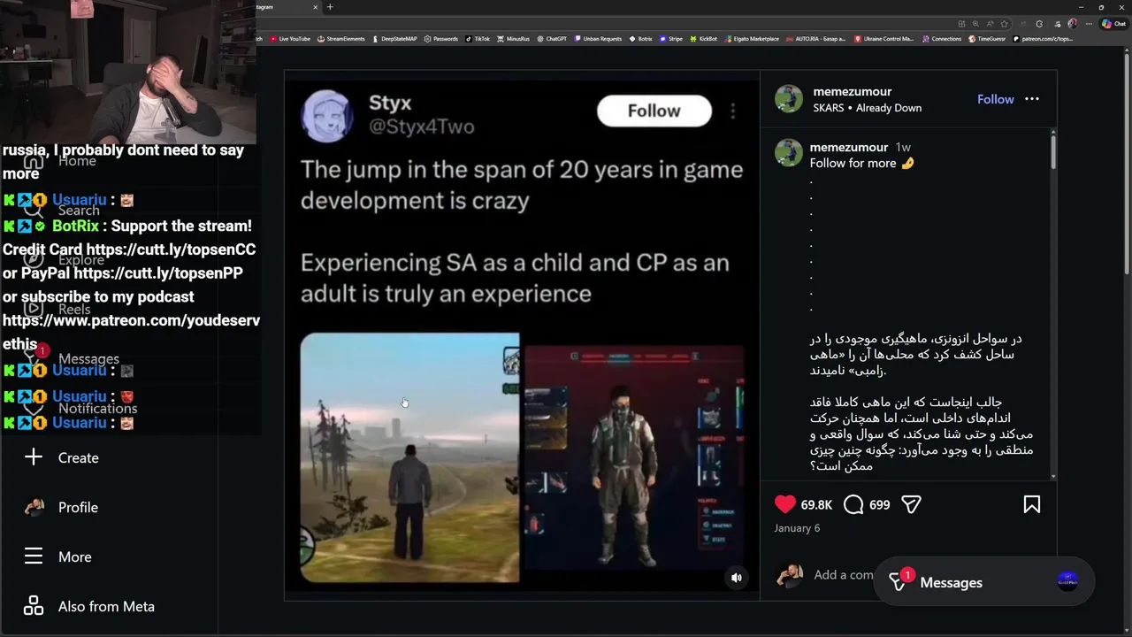Open memezumour profile picture in header

pos(789,99)
